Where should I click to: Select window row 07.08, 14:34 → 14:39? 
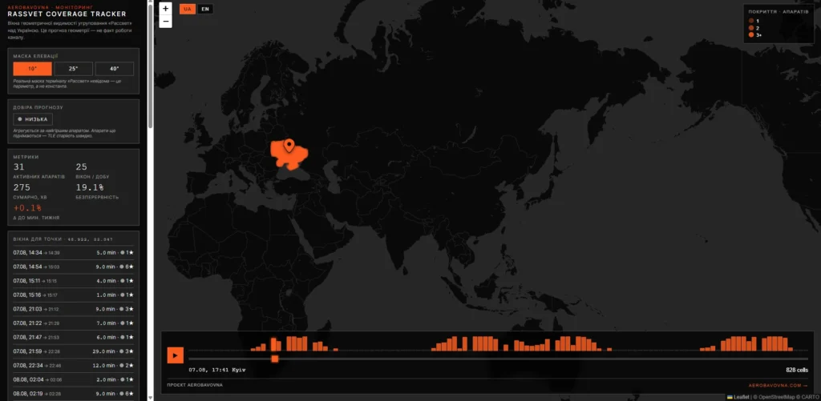73,252
